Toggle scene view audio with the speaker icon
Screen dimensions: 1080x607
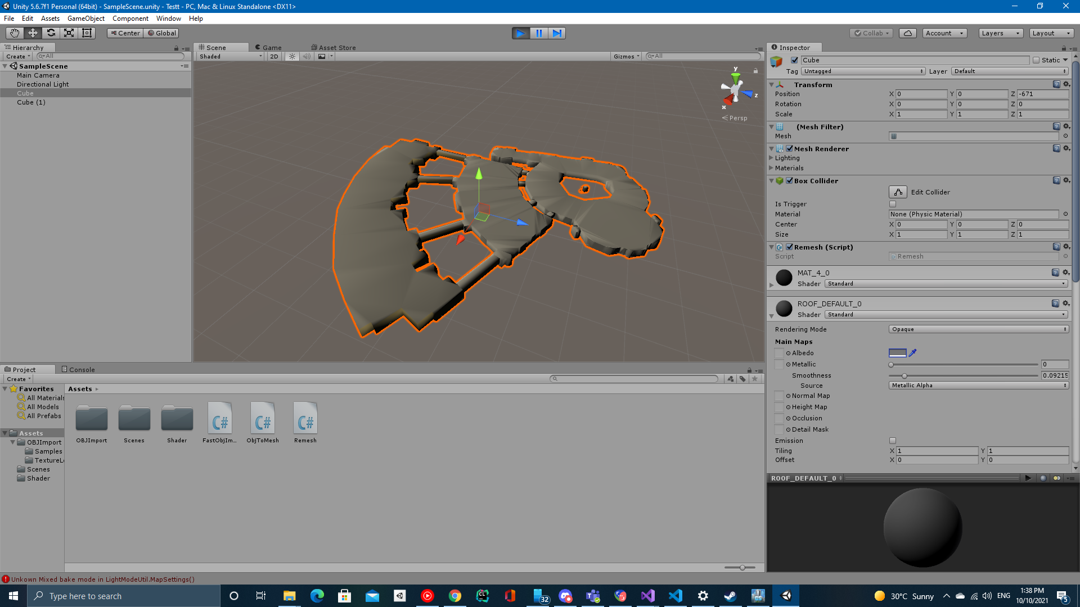coord(307,56)
